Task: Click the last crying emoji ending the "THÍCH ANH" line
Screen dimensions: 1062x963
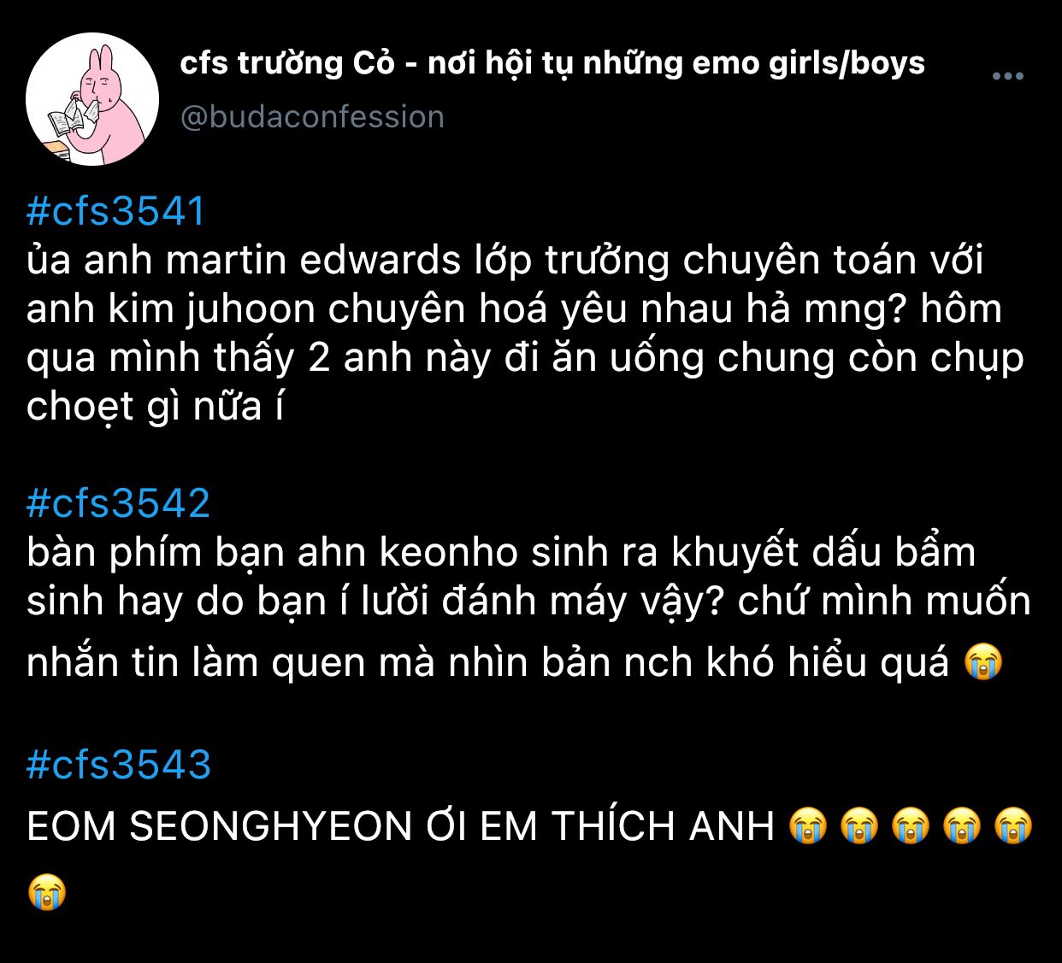Action: (1014, 826)
